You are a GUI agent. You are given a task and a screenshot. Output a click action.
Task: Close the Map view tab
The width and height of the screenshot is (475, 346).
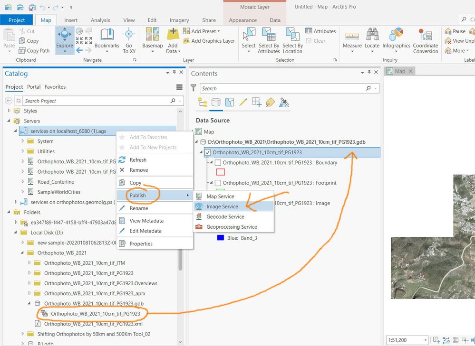tap(410, 71)
